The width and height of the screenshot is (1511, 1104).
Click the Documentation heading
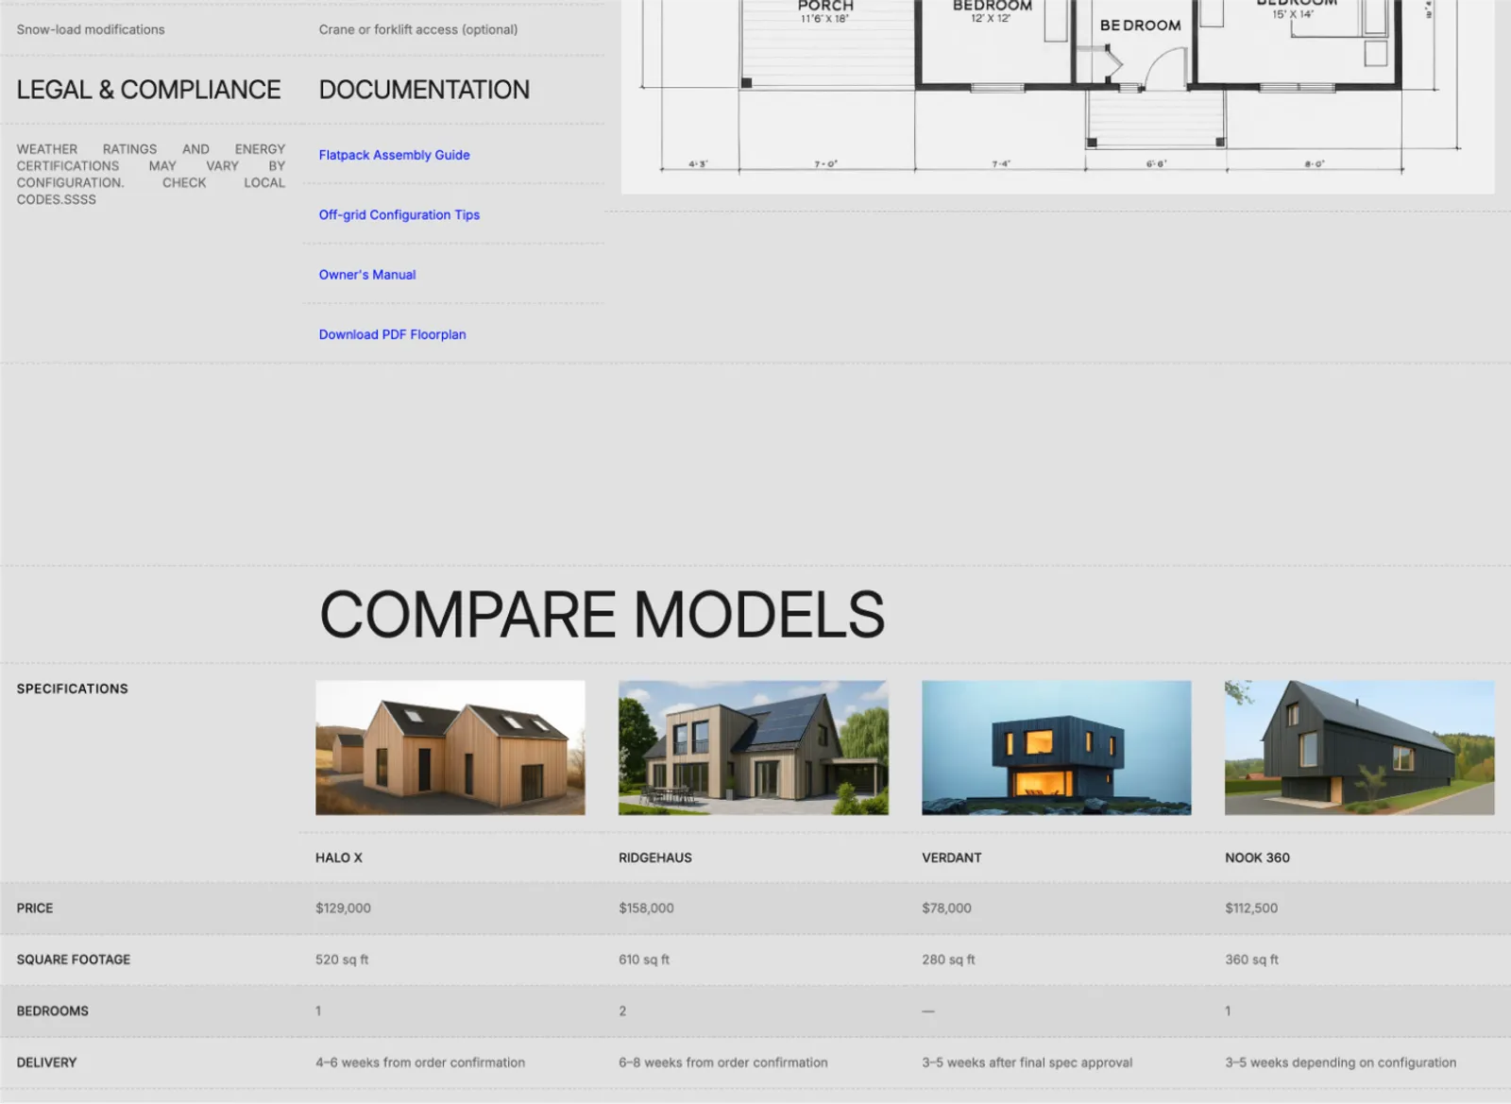pyautogui.click(x=424, y=90)
